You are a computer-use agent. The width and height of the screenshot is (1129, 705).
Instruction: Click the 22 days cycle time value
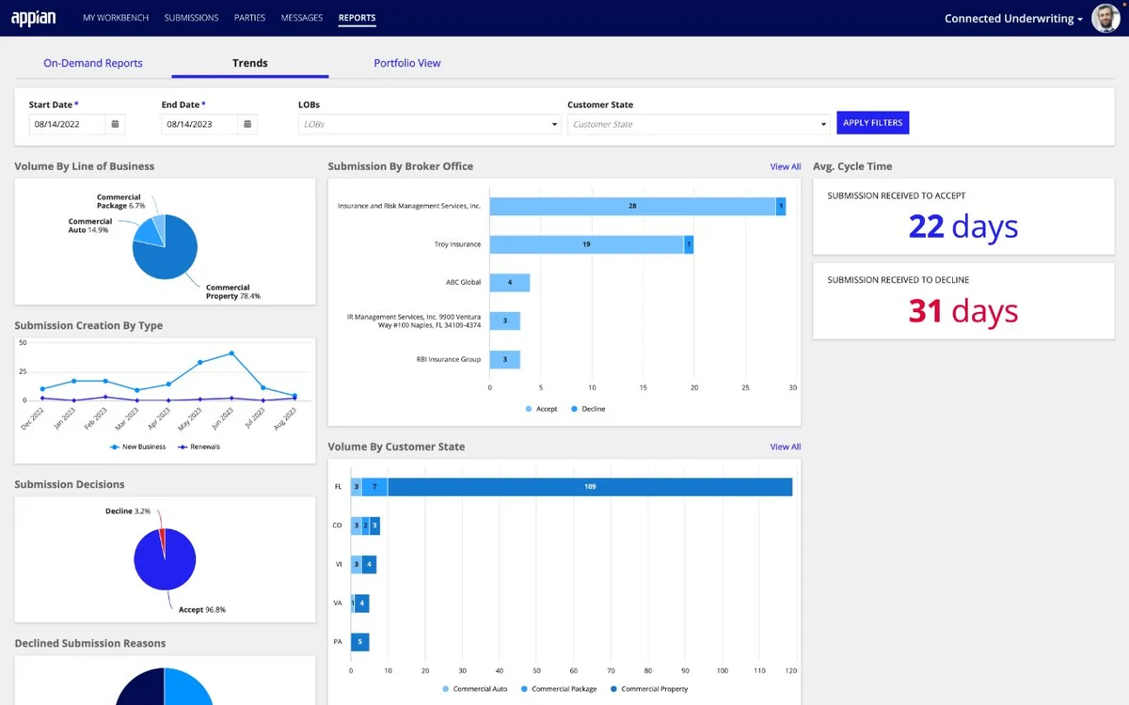tap(963, 227)
